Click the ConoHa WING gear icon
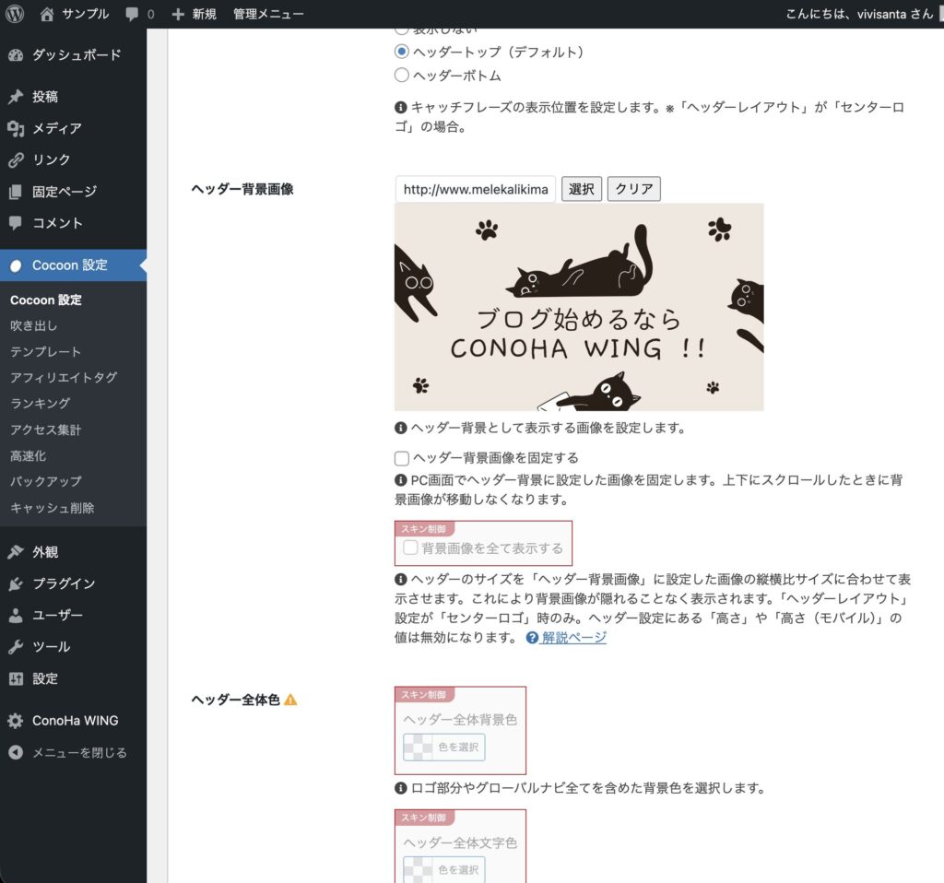Viewport: 944px width, 883px height. [x=16, y=721]
